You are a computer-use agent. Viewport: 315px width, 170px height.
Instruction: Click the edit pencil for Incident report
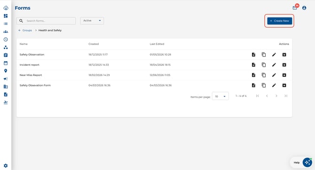coord(274,65)
